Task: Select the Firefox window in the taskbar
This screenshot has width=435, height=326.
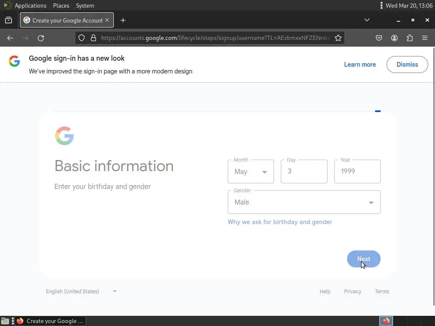Action: pyautogui.click(x=51, y=321)
